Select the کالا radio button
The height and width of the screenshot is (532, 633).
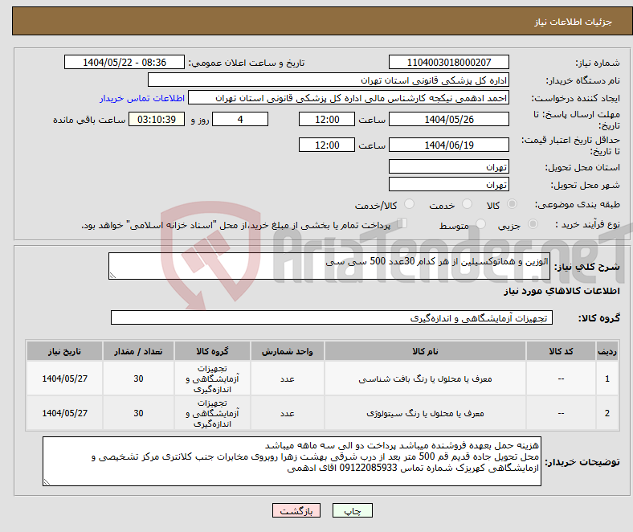tap(512, 204)
